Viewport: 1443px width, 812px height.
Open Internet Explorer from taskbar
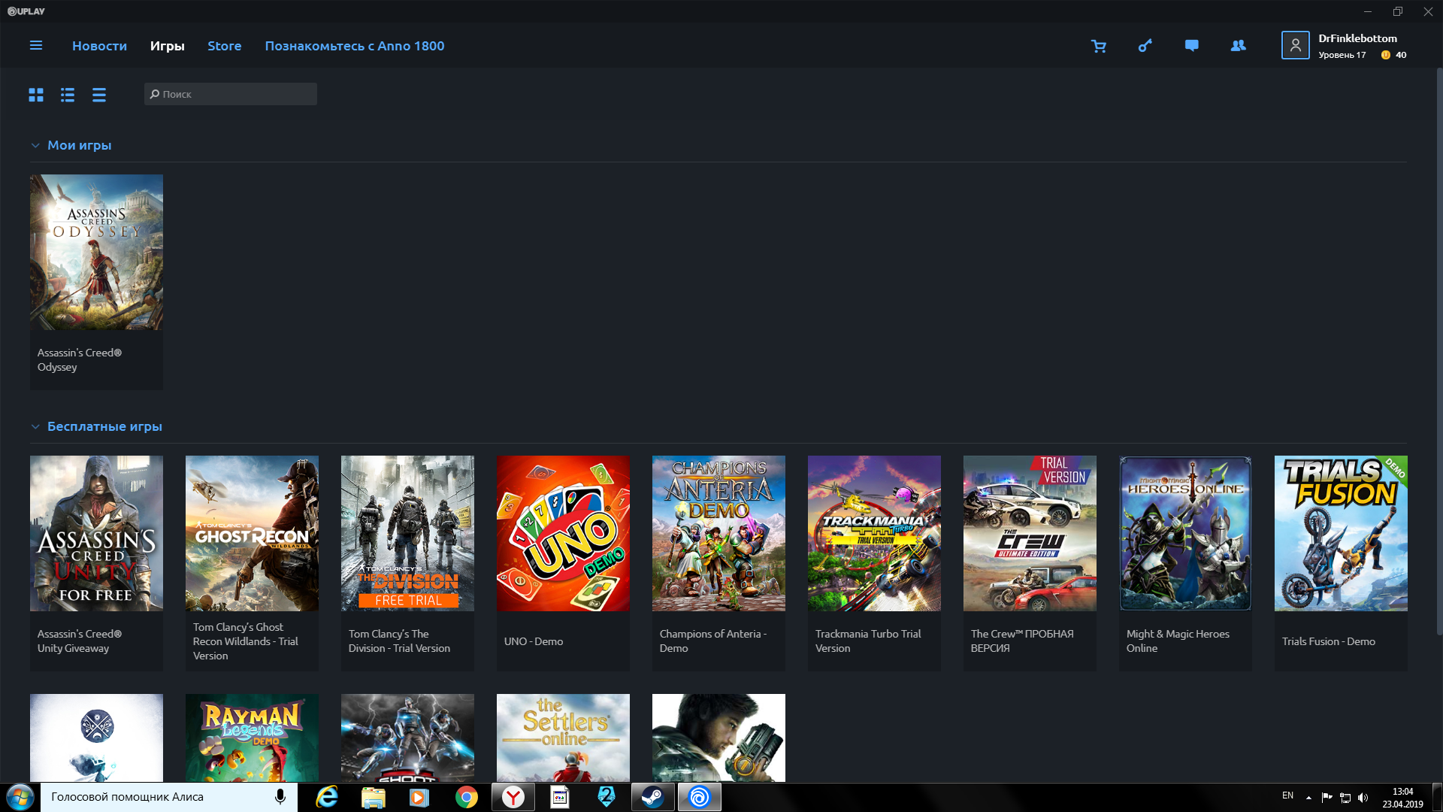point(327,797)
